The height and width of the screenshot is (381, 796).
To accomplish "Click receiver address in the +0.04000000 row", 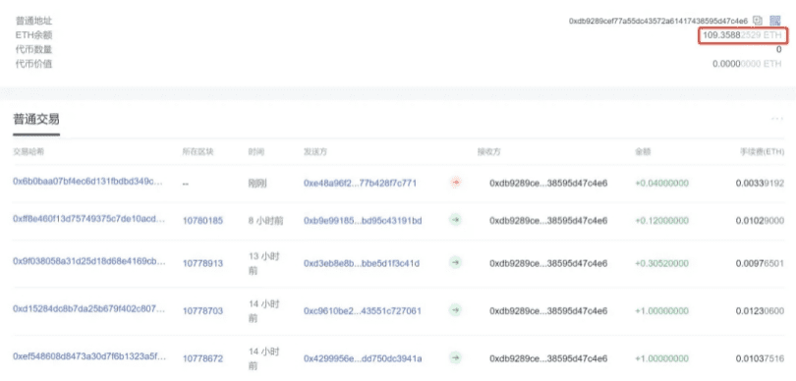I will [x=548, y=184].
